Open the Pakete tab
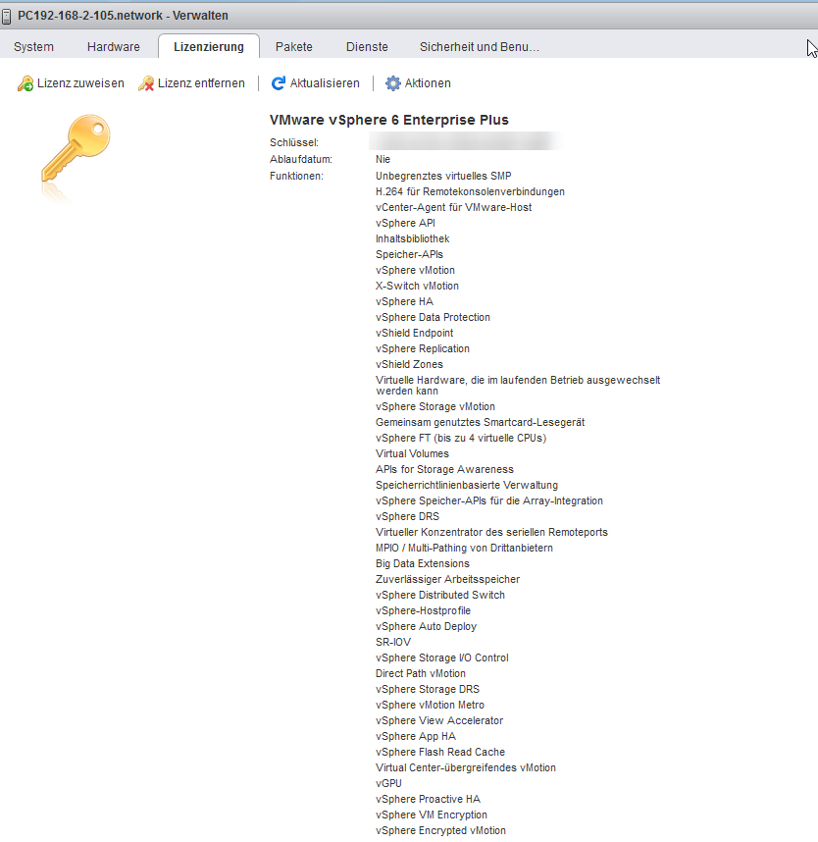The image size is (818, 842). coord(294,47)
